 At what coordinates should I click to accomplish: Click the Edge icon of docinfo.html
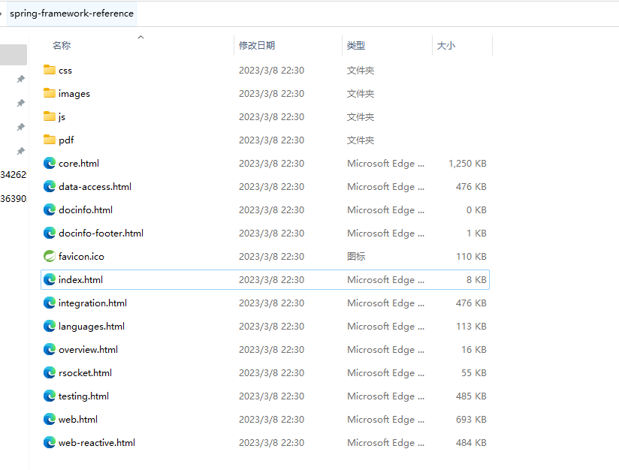tap(50, 209)
